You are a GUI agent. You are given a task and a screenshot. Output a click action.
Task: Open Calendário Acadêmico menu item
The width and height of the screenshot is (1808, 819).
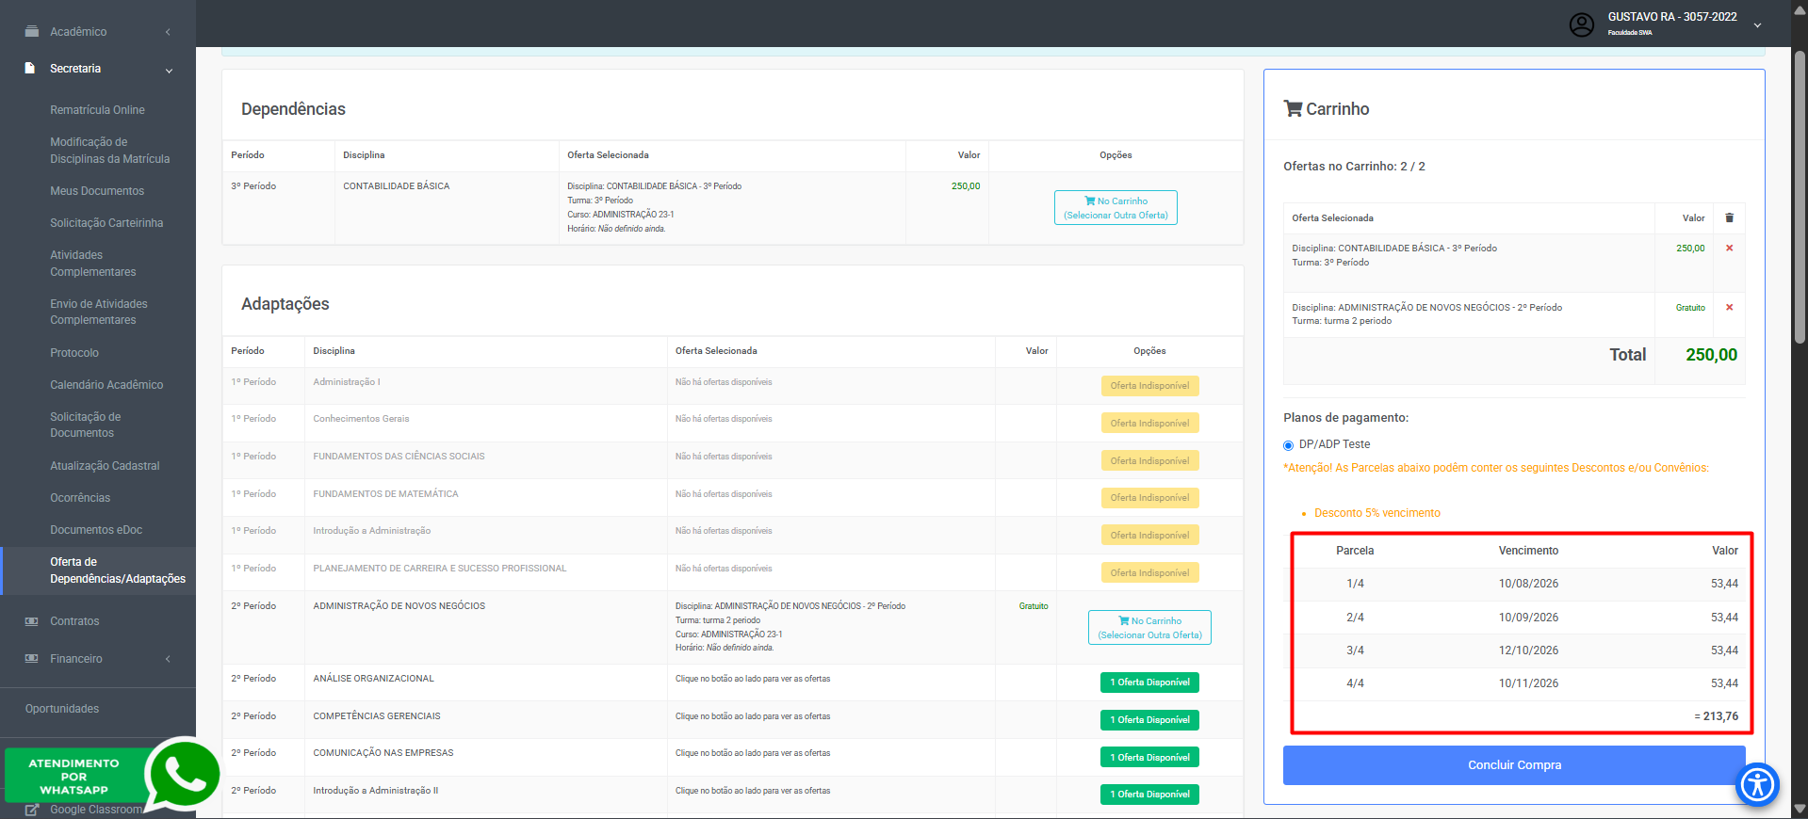tap(106, 385)
